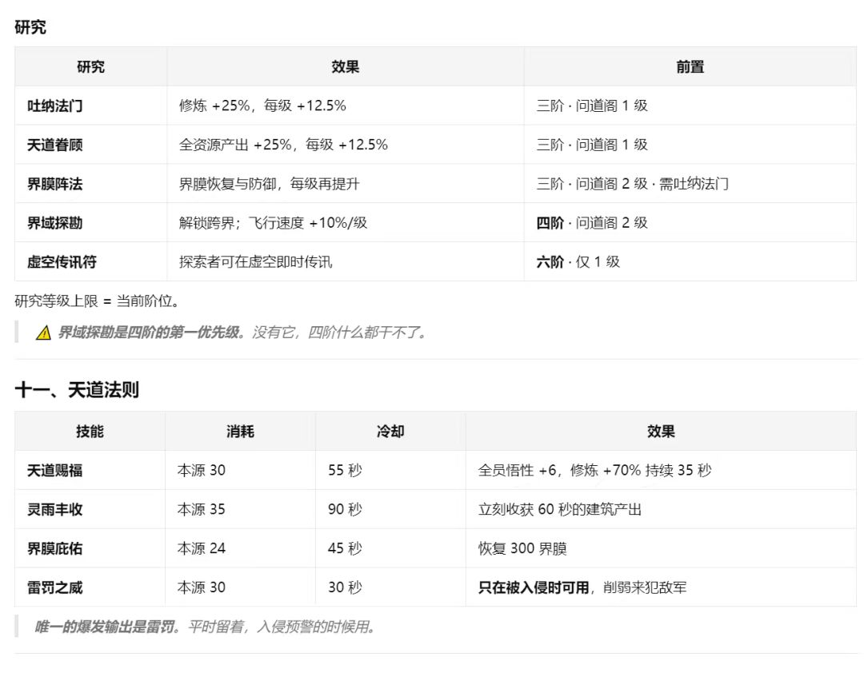Select the 吐纳法门 research row name
The width and height of the screenshot is (864, 673).
pyautogui.click(x=55, y=106)
